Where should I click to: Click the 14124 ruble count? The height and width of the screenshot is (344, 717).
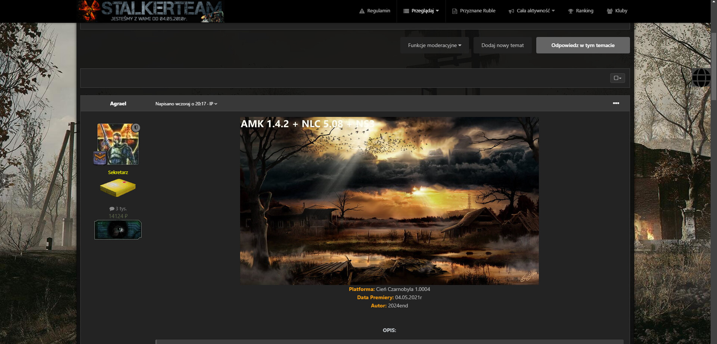click(118, 216)
